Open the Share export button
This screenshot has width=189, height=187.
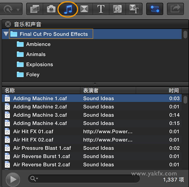[x=175, y=9]
